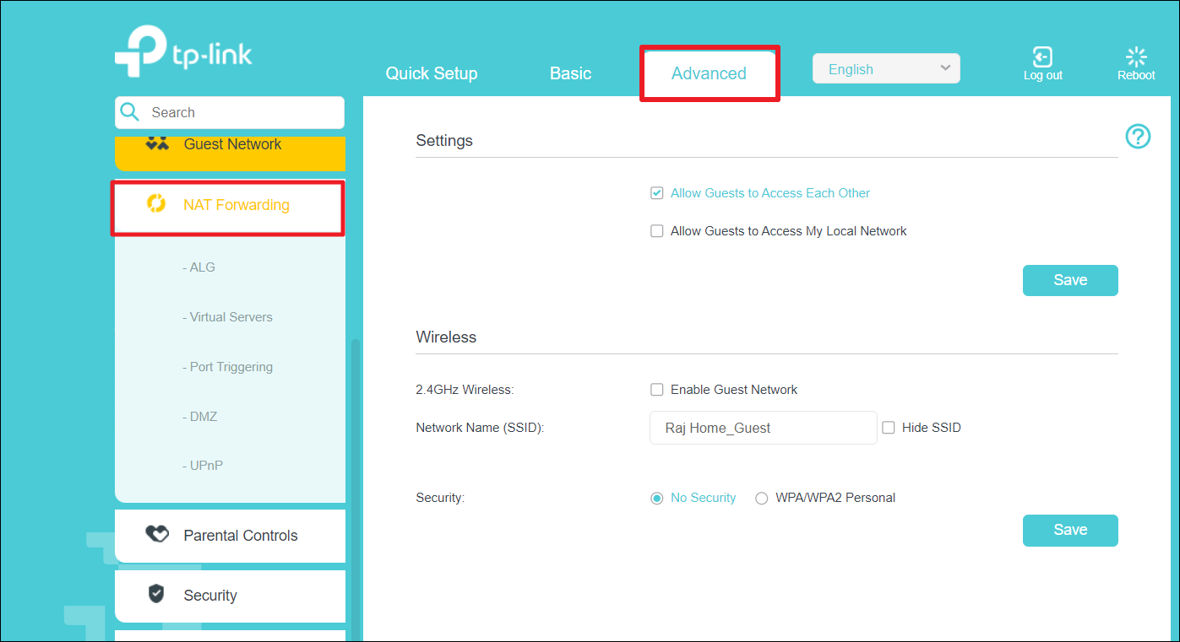Enable Allow Guests to Access My Local Network
Screen dimensions: 1180x642
click(656, 231)
